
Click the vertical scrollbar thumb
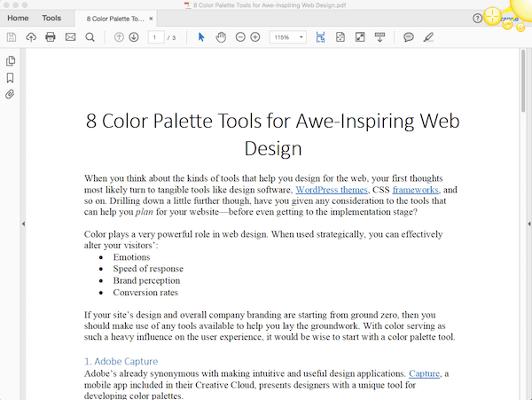(523, 81)
